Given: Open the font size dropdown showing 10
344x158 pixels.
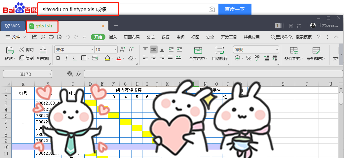Looking at the screenshot, I should pyautogui.click(x=115, y=50).
